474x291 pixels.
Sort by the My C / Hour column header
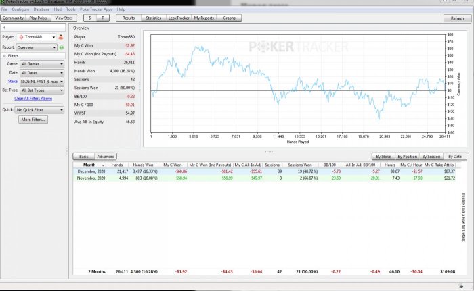[x=411, y=165]
